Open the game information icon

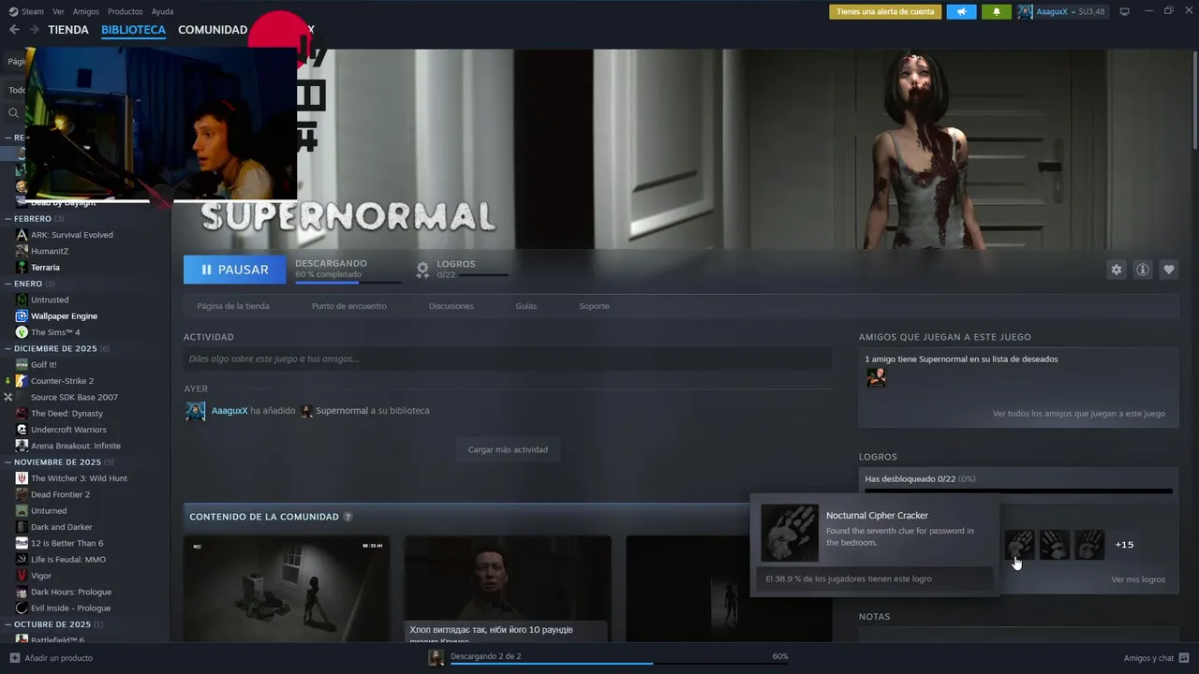click(1142, 270)
